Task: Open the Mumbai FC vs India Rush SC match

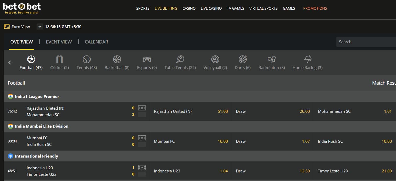Action: (39, 141)
